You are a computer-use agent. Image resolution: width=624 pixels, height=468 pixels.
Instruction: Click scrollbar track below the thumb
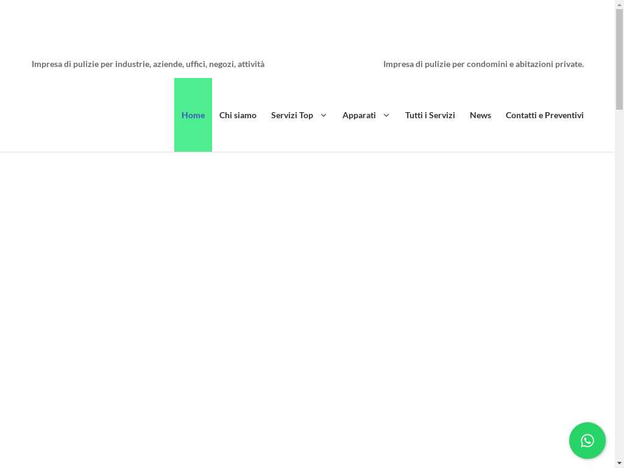pos(619,274)
